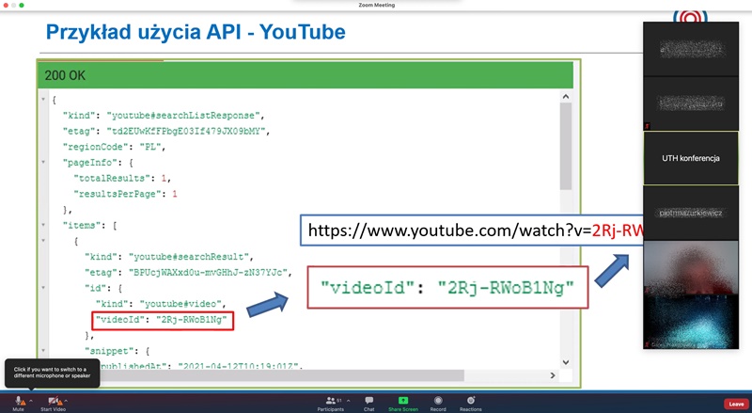Click the vertical scrollbar thumb in JSON panel
Screen dimensions: 752x413
566,147
